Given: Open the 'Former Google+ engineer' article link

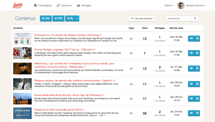Looking at the screenshot, I should (x=63, y=50).
